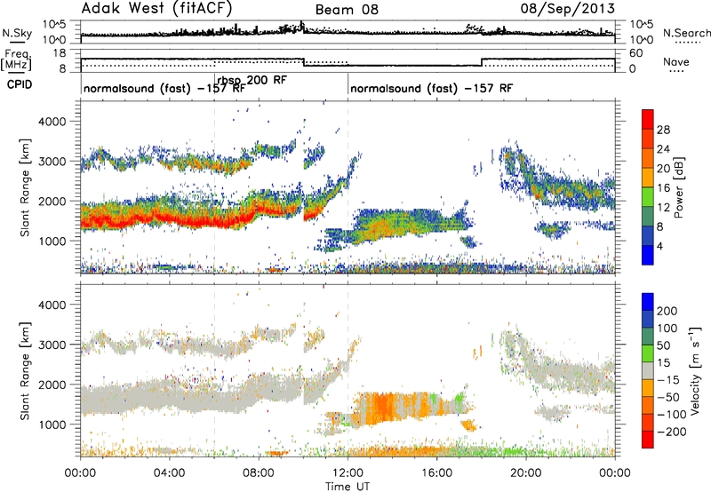Click the 'N.Sky' legend label
This screenshot has width=711, height=492.
[x=17, y=33]
